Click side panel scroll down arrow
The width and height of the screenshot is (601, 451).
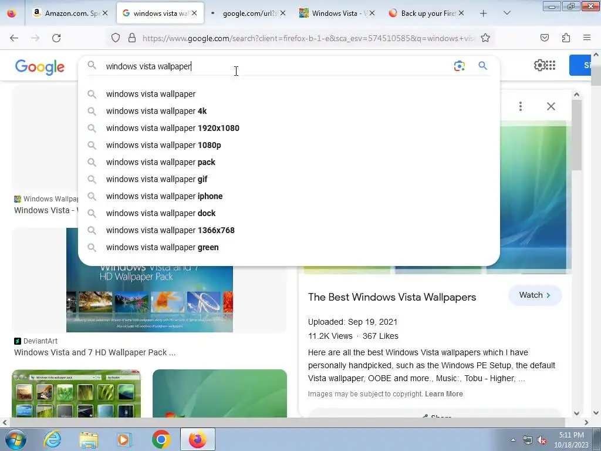point(576,413)
